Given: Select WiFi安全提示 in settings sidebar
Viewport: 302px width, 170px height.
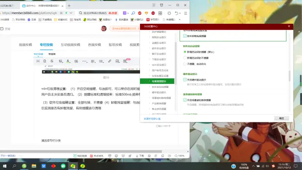Looking at the screenshot, I should (159, 65).
